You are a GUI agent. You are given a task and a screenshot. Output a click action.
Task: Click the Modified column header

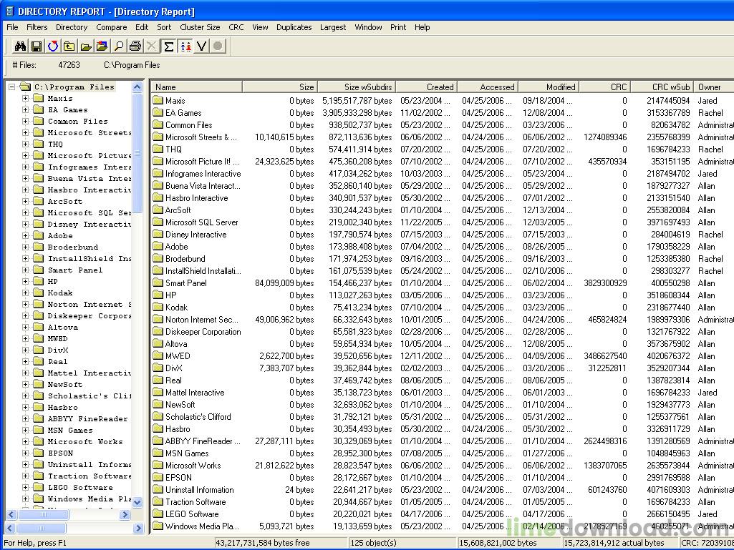(x=548, y=87)
